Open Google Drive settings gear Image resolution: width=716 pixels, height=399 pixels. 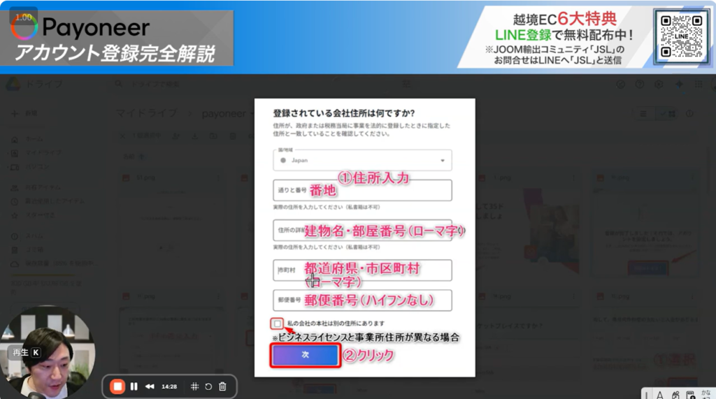[x=658, y=85]
